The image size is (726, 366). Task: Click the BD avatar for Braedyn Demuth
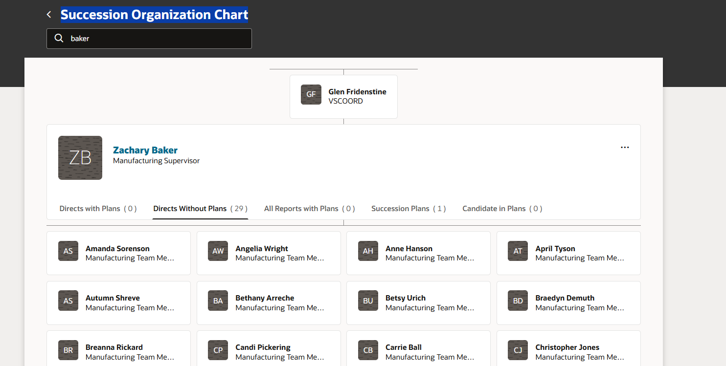click(518, 301)
